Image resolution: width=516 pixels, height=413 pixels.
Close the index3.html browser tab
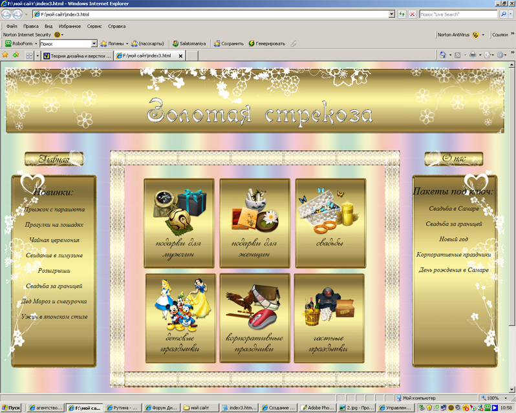[x=180, y=56]
